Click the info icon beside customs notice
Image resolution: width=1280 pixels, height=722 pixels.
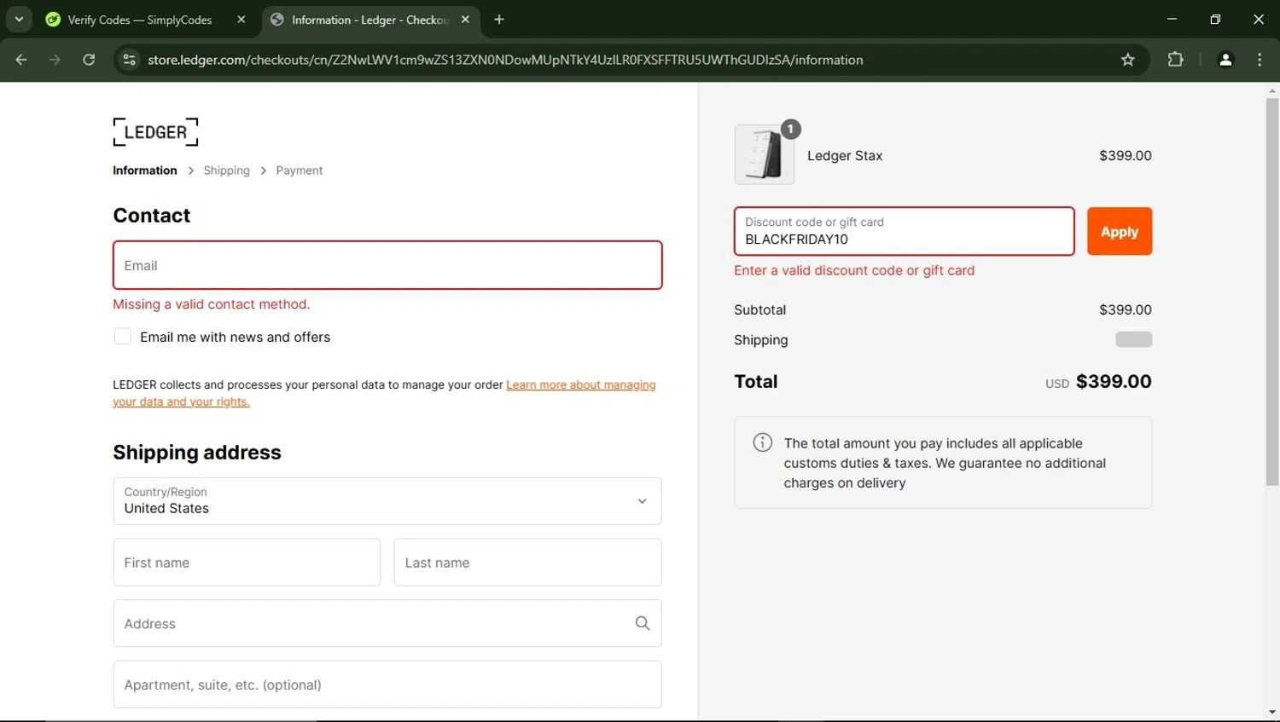(x=763, y=442)
